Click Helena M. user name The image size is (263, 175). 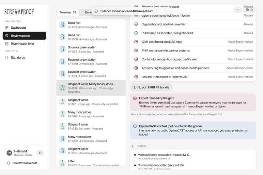pyautogui.click(x=21, y=151)
